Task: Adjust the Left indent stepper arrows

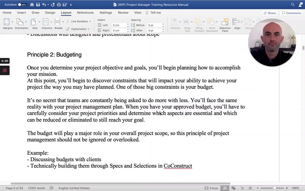Action: pyautogui.click(x=128, y=25)
